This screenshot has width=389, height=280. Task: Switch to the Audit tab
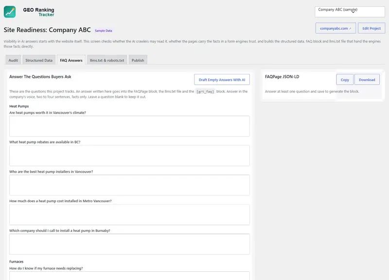pyautogui.click(x=13, y=60)
